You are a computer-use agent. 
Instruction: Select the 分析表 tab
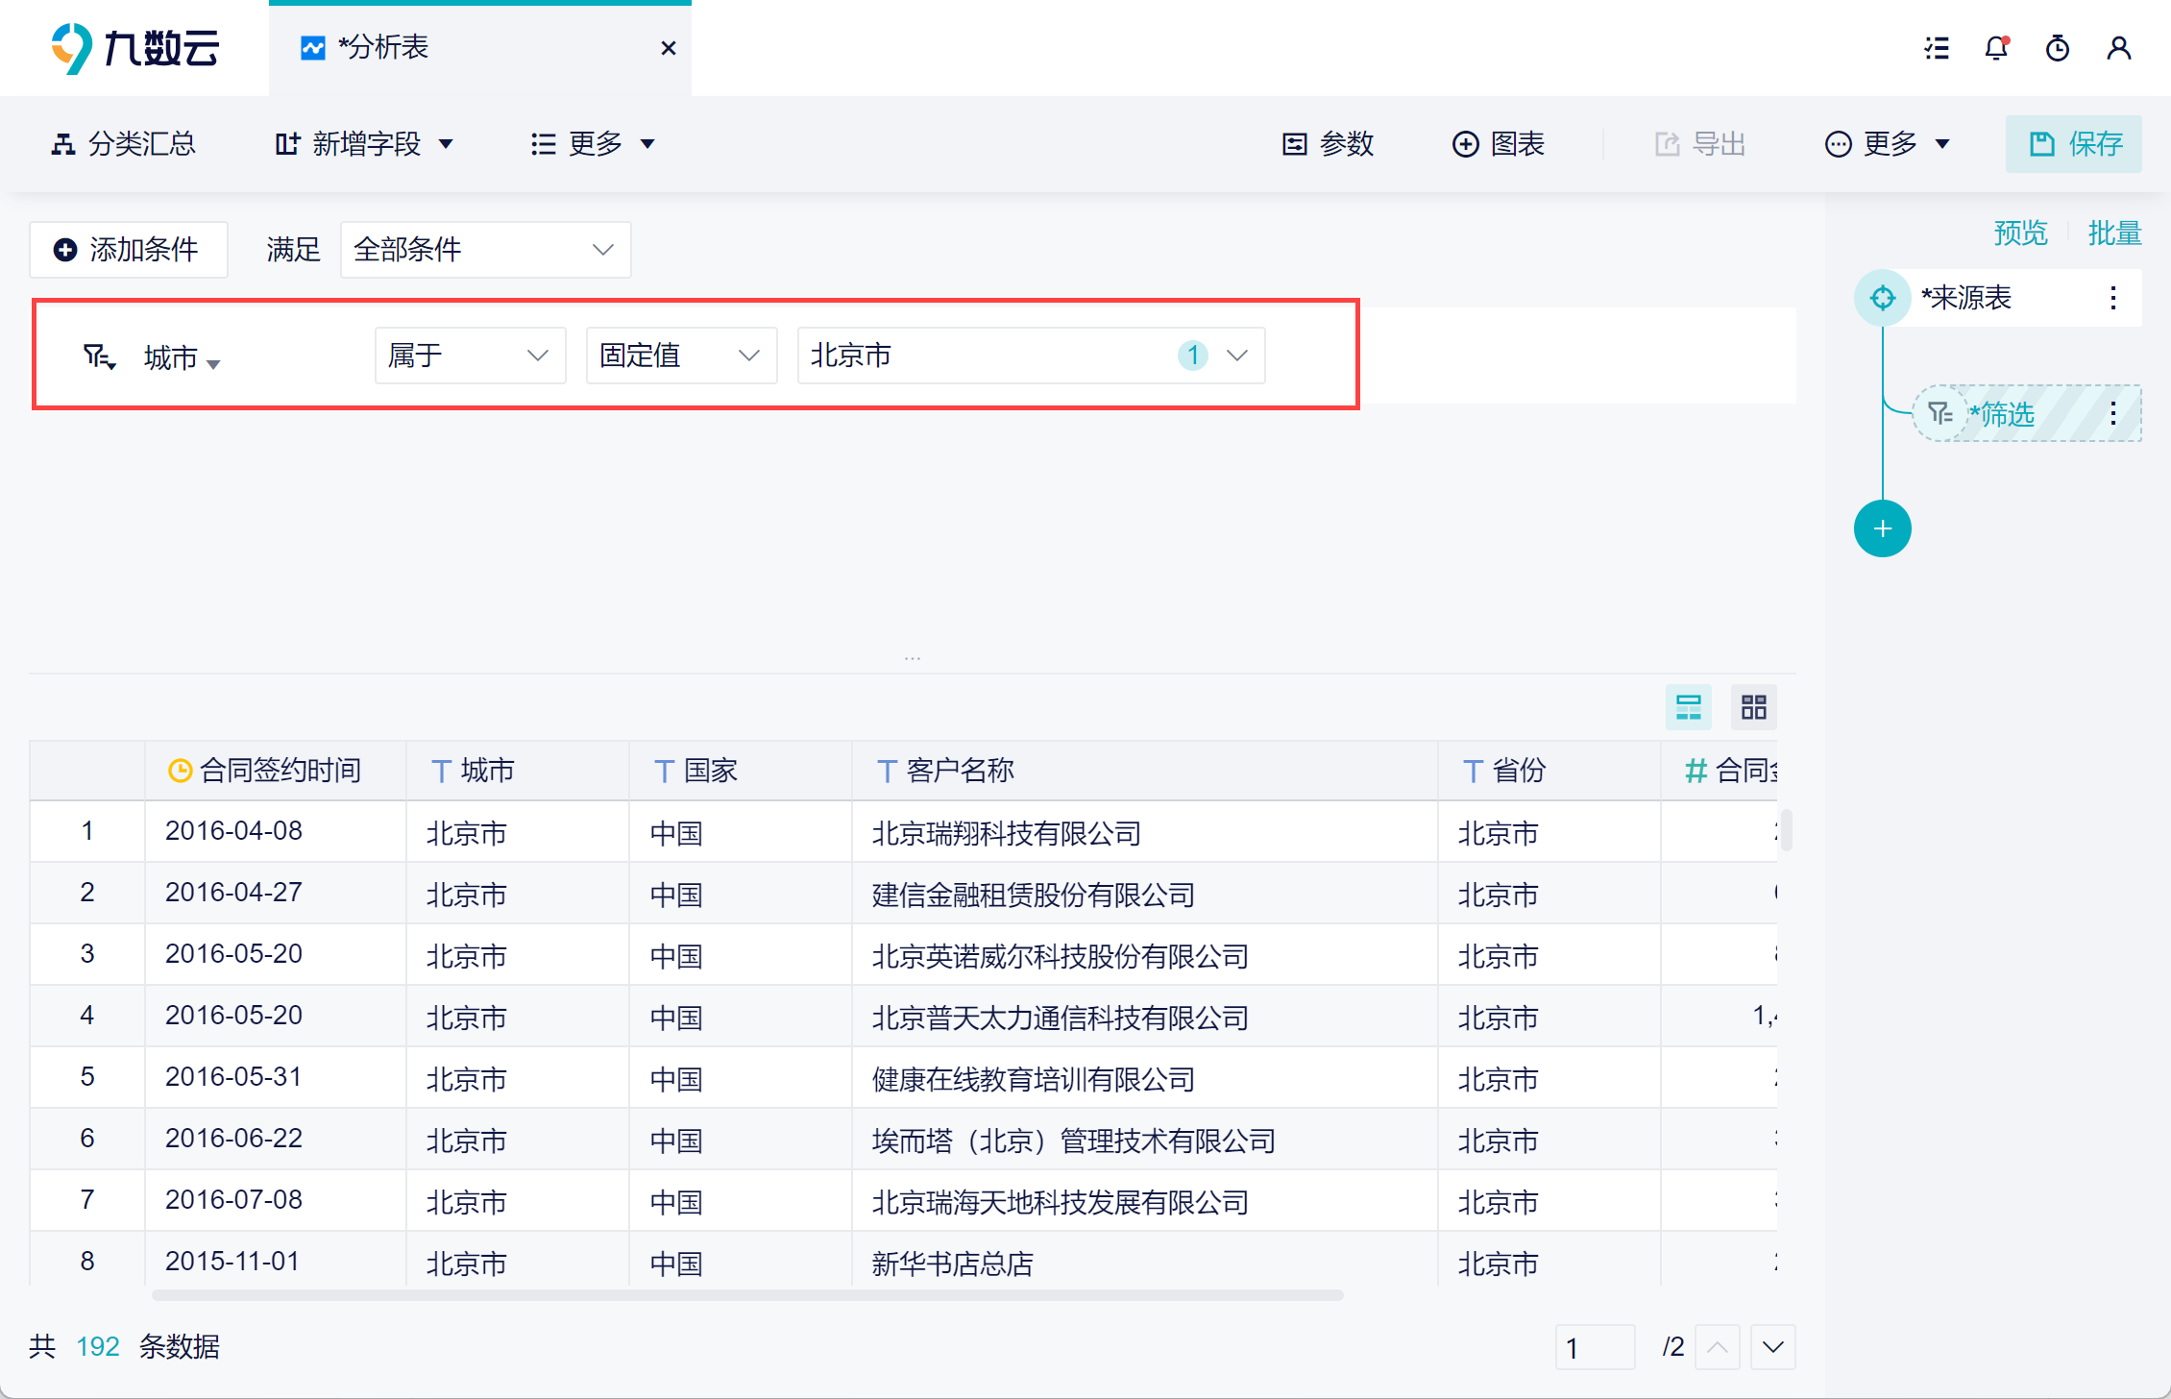click(x=384, y=48)
